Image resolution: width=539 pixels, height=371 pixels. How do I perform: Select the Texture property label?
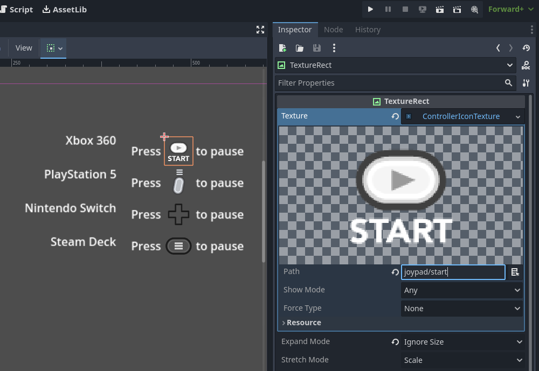(x=295, y=116)
